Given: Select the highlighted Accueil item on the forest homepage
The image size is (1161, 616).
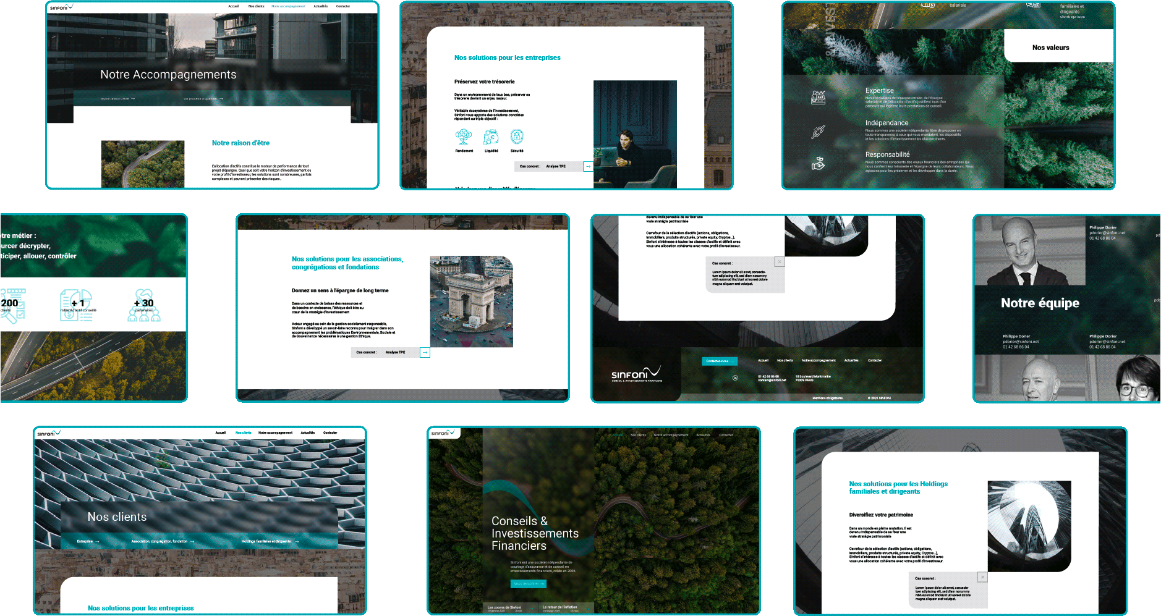Looking at the screenshot, I should pyautogui.click(x=618, y=435).
